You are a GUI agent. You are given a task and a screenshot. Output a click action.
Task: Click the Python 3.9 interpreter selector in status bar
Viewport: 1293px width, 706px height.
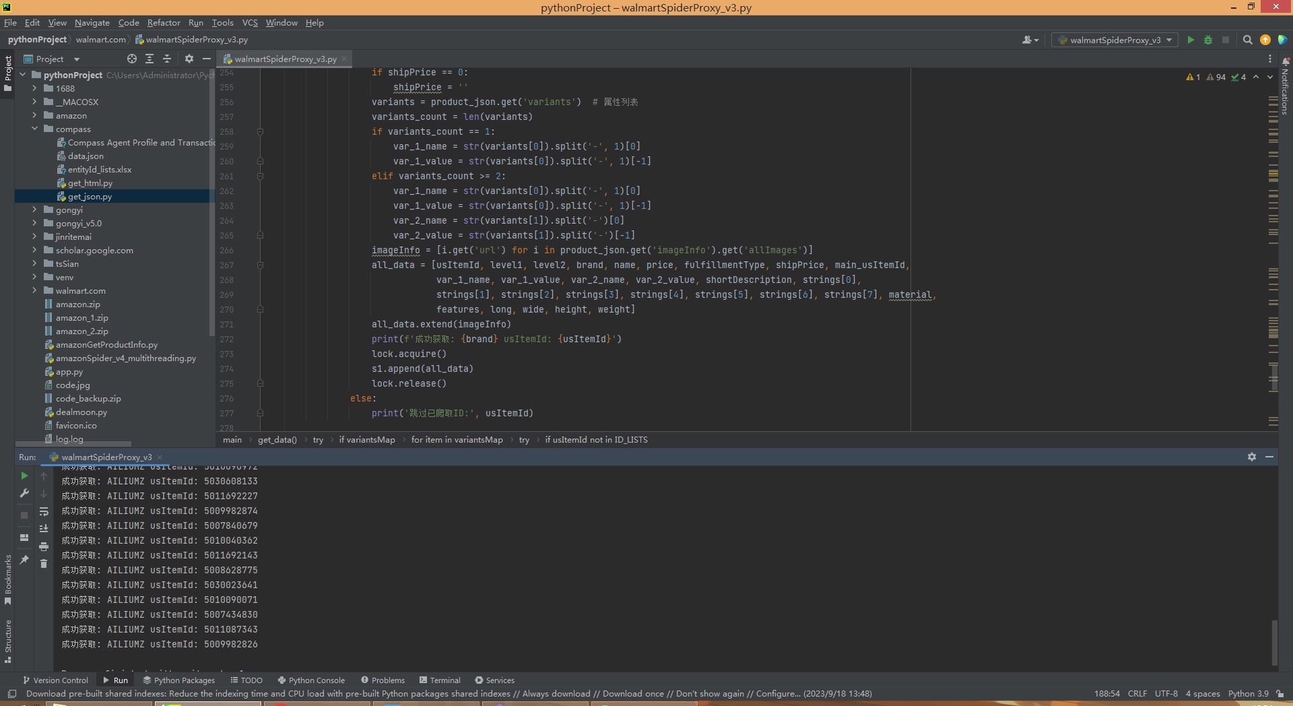(1248, 694)
